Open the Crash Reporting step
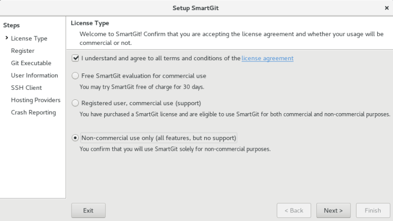 (33, 112)
